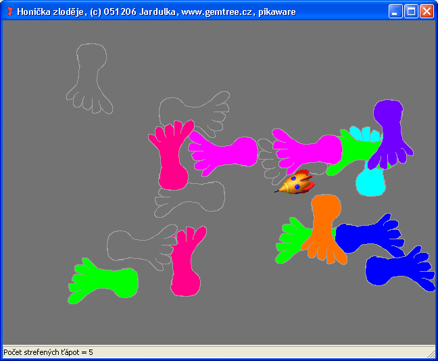Select the orange footprint
Screen dimensions: 438x361
pos(326,223)
